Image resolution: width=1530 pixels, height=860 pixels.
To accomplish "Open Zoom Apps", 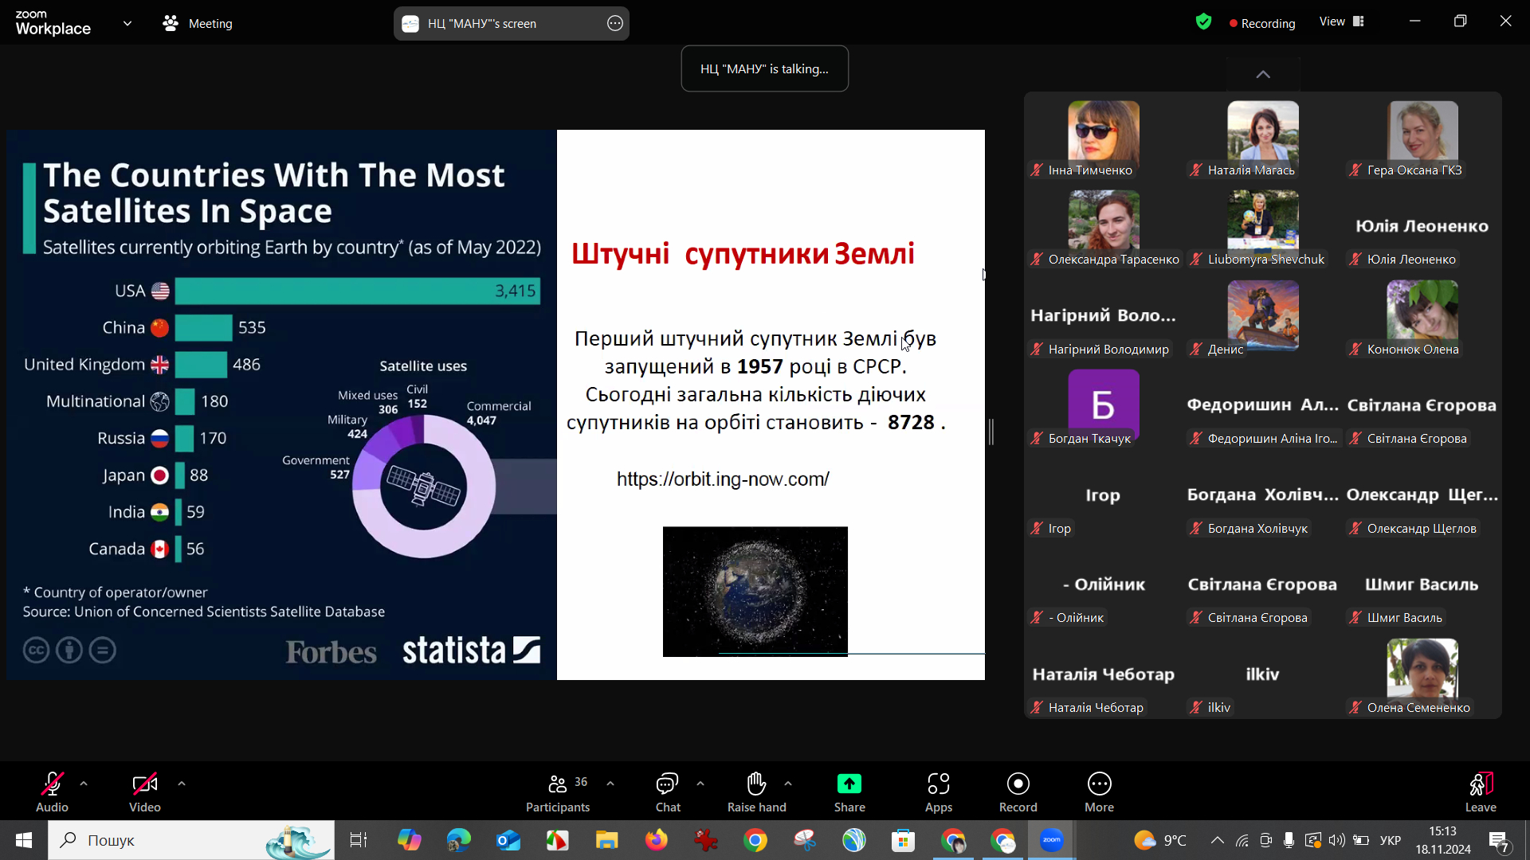I will pos(939,792).
